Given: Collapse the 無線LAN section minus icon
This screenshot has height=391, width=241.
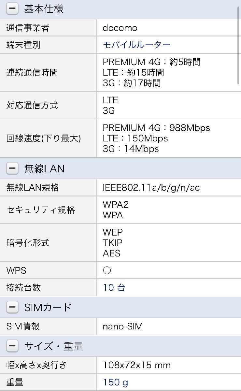Looking at the screenshot, I should (12, 168).
